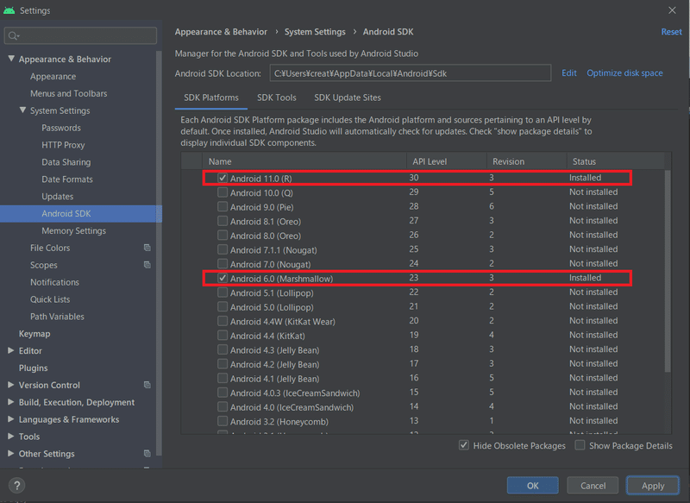Collapse the Appearance & Behavior section
Image resolution: width=690 pixels, height=503 pixels.
[11, 60]
